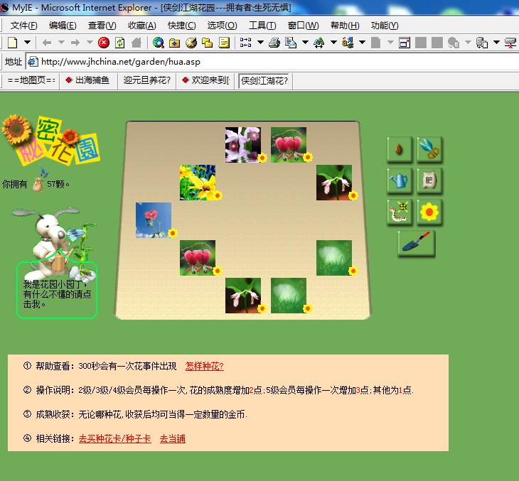
Task: Expand the back button history dropdown
Action: click(61, 43)
